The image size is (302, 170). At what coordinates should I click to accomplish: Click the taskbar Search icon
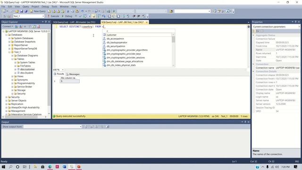click(10, 167)
